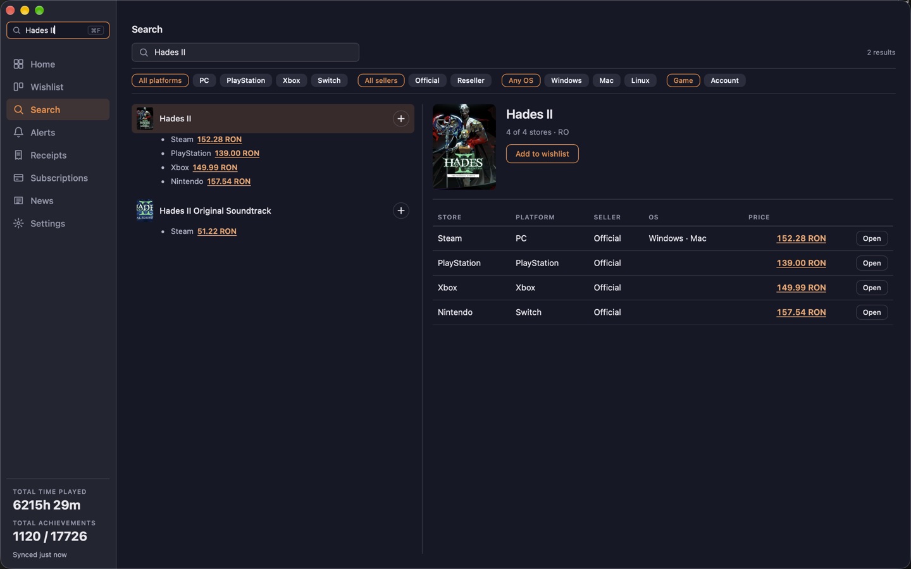The height and width of the screenshot is (569, 911).
Task: Add Hades II result with plus icon
Action: pyautogui.click(x=401, y=119)
